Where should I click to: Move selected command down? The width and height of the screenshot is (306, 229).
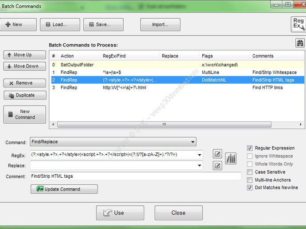point(24,66)
